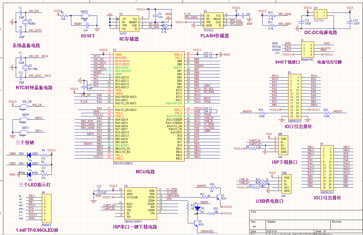
Task: Select the Header 8 connector P9
Action: 46,208
